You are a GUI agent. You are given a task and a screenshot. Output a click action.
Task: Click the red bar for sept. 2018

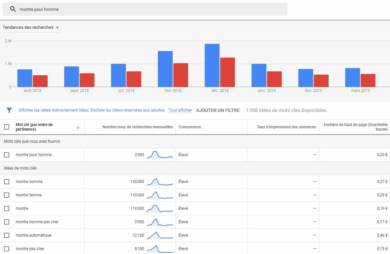[x=87, y=80]
